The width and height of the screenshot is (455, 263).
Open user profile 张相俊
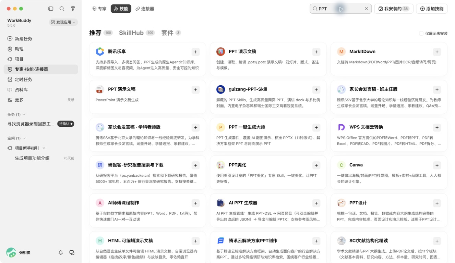(19, 252)
